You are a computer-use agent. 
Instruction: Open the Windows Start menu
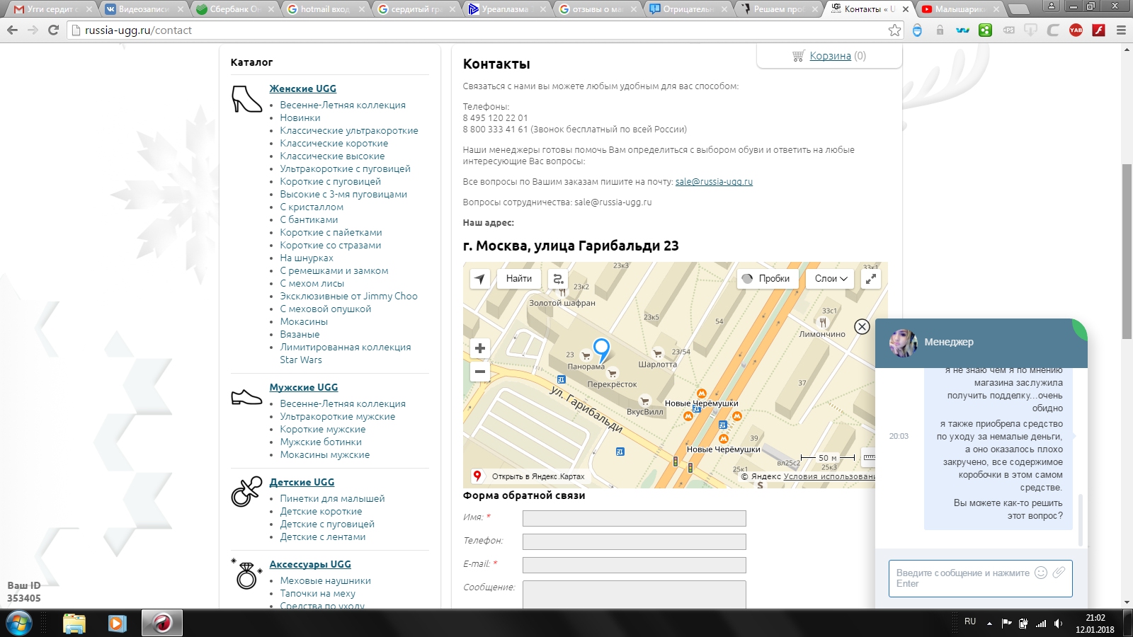[x=19, y=624]
